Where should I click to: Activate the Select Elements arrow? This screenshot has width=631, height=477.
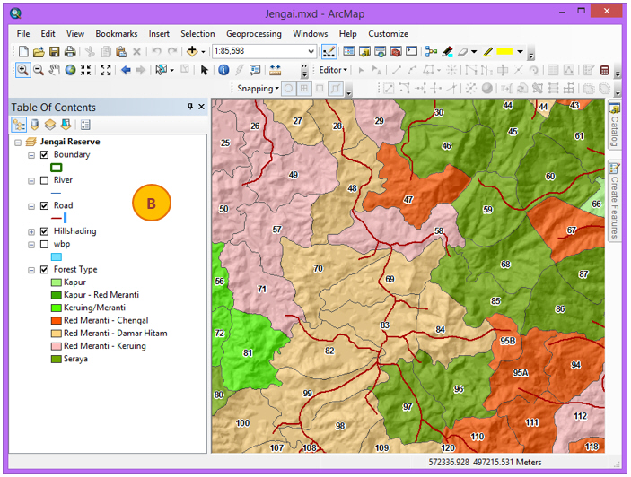(205, 70)
